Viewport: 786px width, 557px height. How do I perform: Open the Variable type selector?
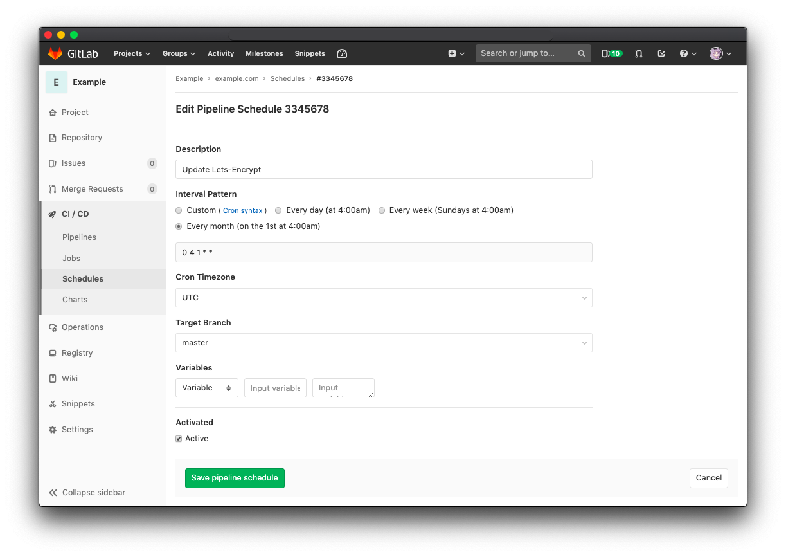pos(206,388)
